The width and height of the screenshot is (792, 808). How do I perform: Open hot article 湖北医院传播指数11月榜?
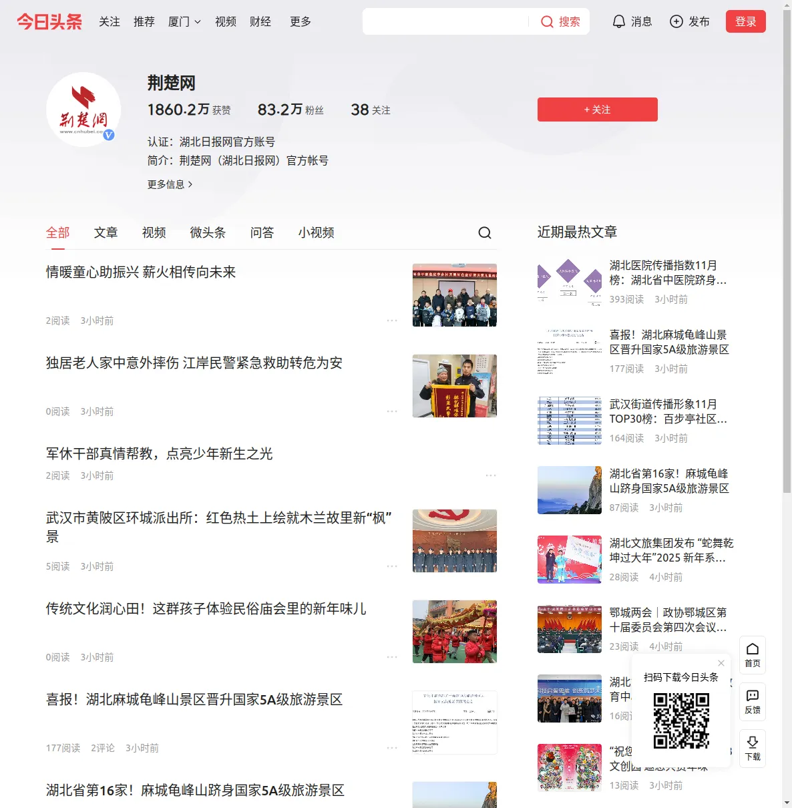click(x=668, y=272)
